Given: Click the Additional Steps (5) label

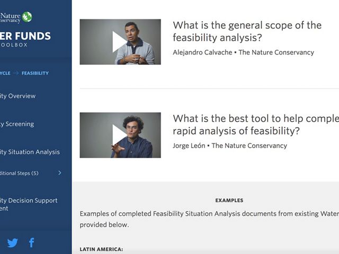Looking at the screenshot, I should pyautogui.click(x=20, y=173).
